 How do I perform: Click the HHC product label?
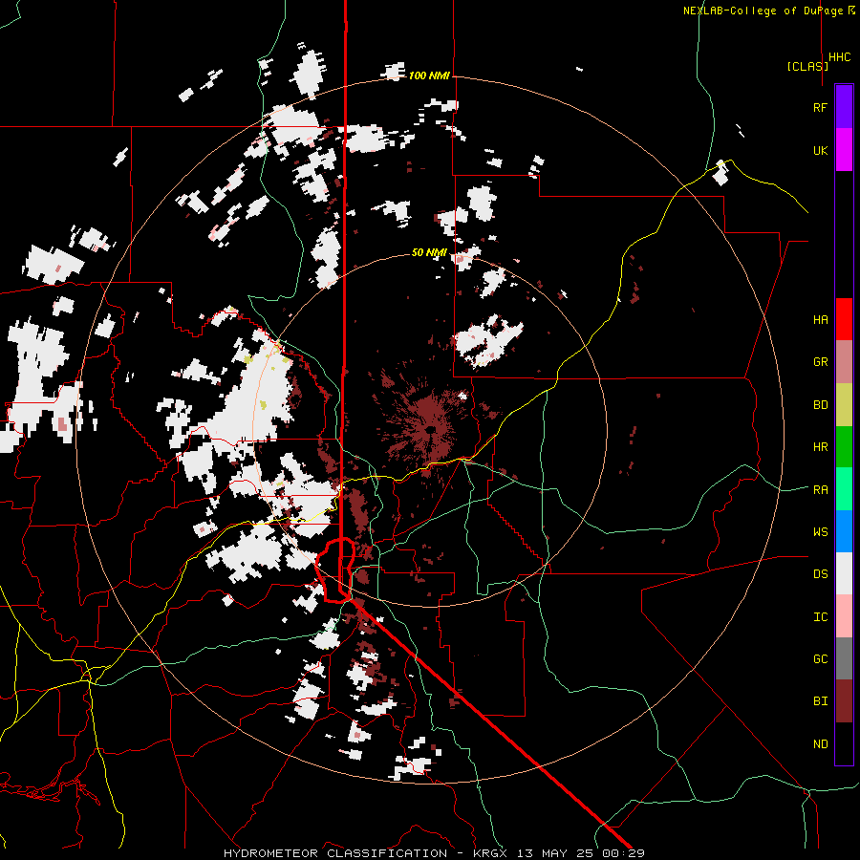pos(840,57)
